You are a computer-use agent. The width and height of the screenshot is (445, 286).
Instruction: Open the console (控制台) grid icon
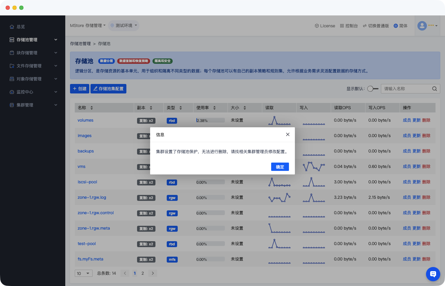[349, 26]
